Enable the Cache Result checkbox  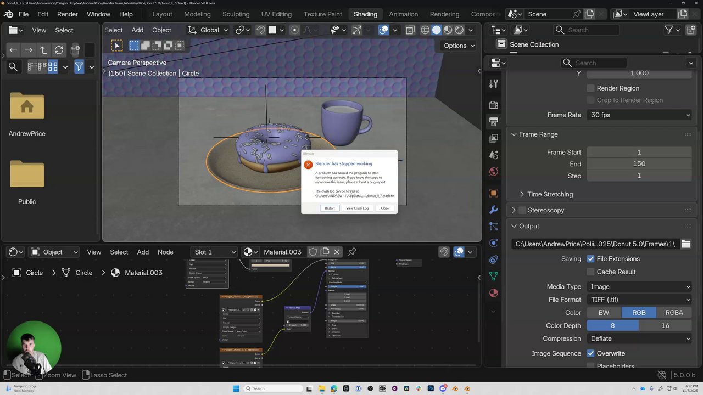pos(591,272)
